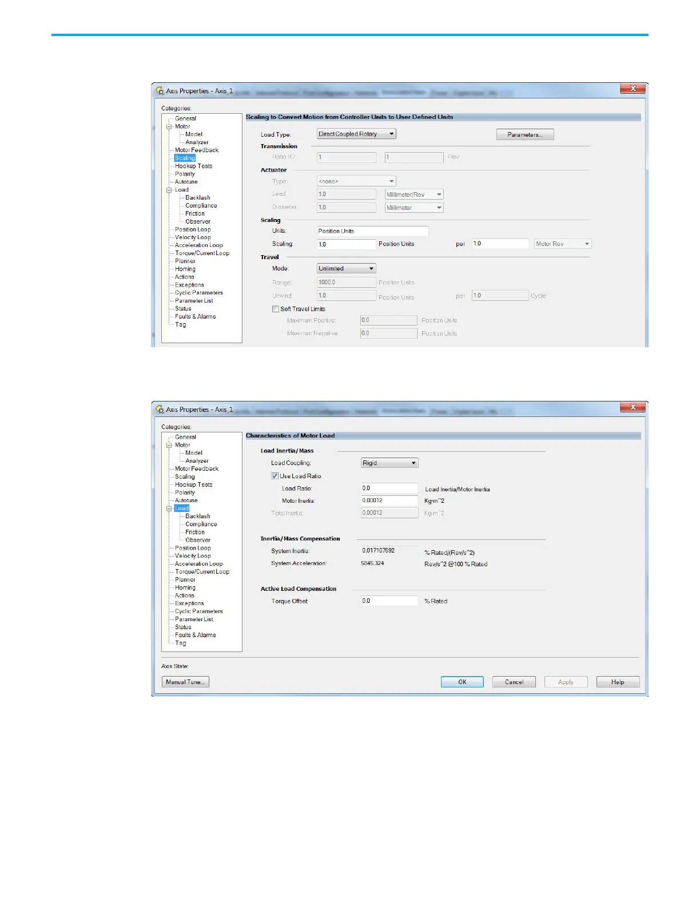This screenshot has width=700, height=906.
Task: Click the per Motor Rev value field
Action: click(x=500, y=244)
